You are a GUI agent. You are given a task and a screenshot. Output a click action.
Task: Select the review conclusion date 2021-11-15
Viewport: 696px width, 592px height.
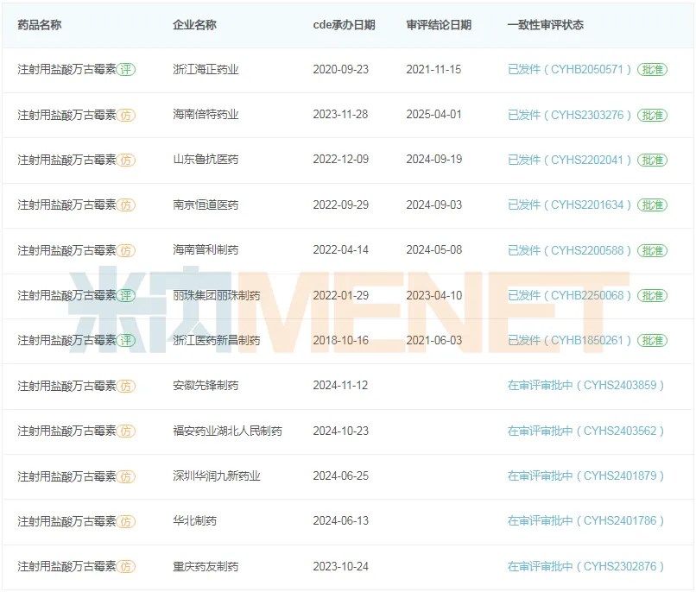(433, 70)
